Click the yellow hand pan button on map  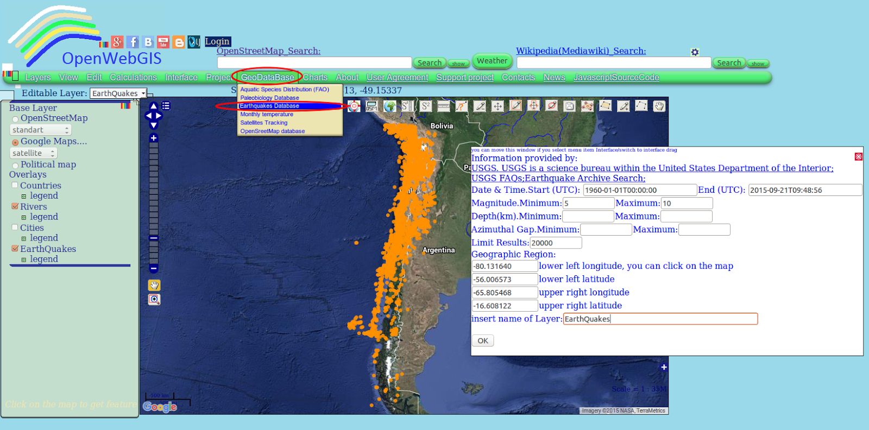point(154,285)
